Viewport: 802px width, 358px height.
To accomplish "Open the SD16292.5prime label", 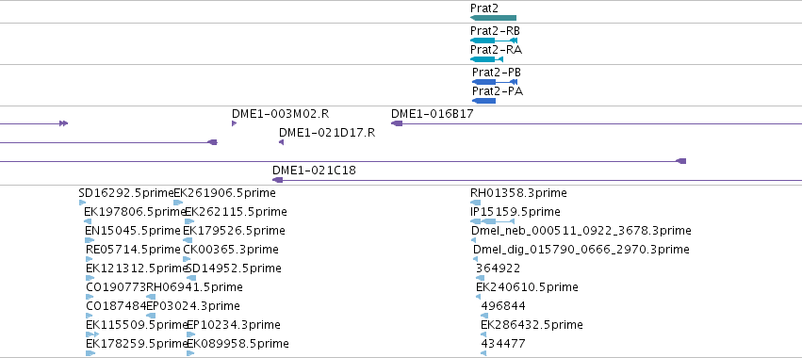I will 126,193.
